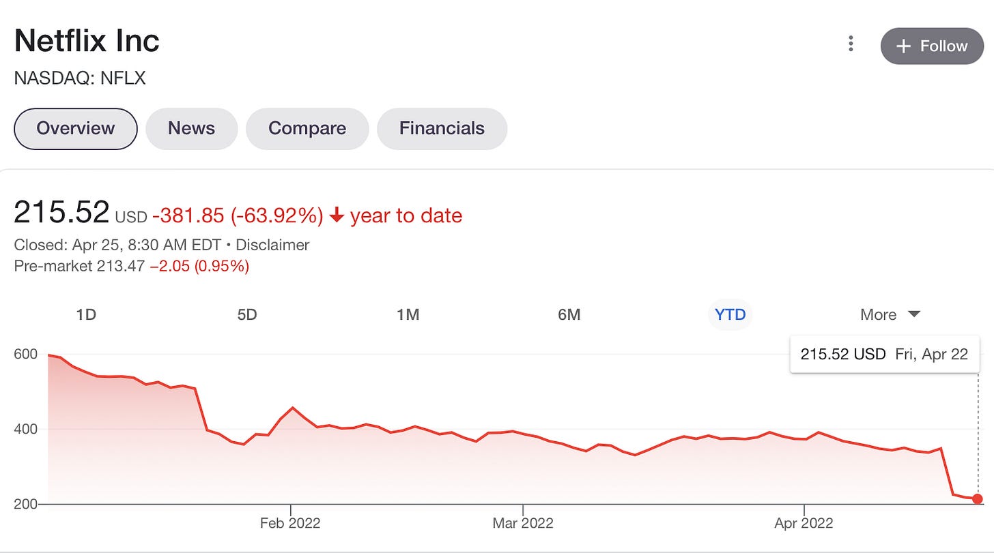
Task: Click the Mar 2022 axis label
Action: [x=522, y=523]
